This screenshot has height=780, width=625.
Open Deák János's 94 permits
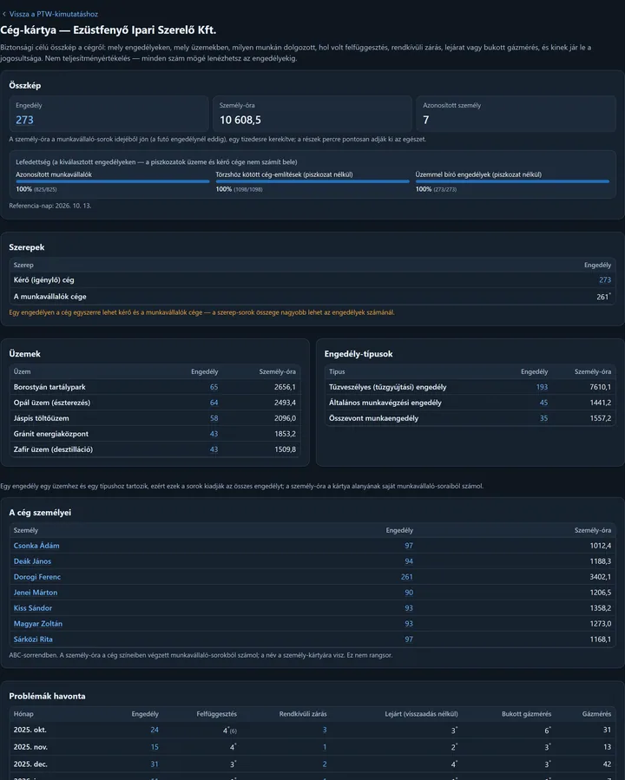[x=409, y=561]
